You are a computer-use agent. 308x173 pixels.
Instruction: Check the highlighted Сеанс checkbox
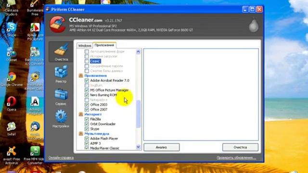(87, 61)
